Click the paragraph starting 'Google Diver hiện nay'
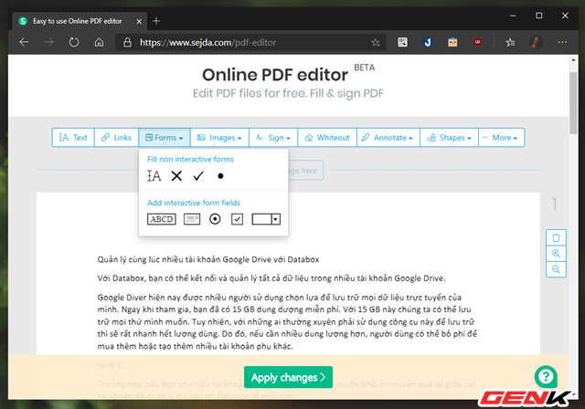The image size is (585, 409). tap(287, 321)
